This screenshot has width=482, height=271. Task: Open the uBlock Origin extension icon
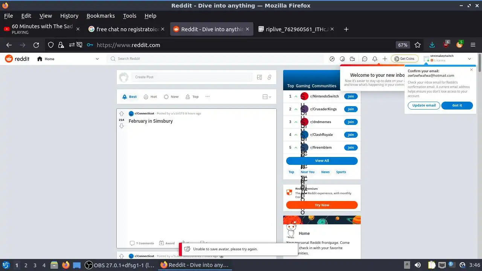click(x=446, y=45)
